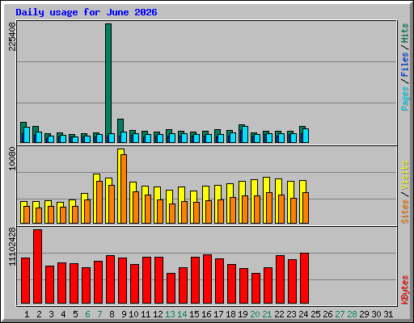This screenshot has height=323, width=414.
Task: Click the Visits legend label
Action: [x=405, y=176]
